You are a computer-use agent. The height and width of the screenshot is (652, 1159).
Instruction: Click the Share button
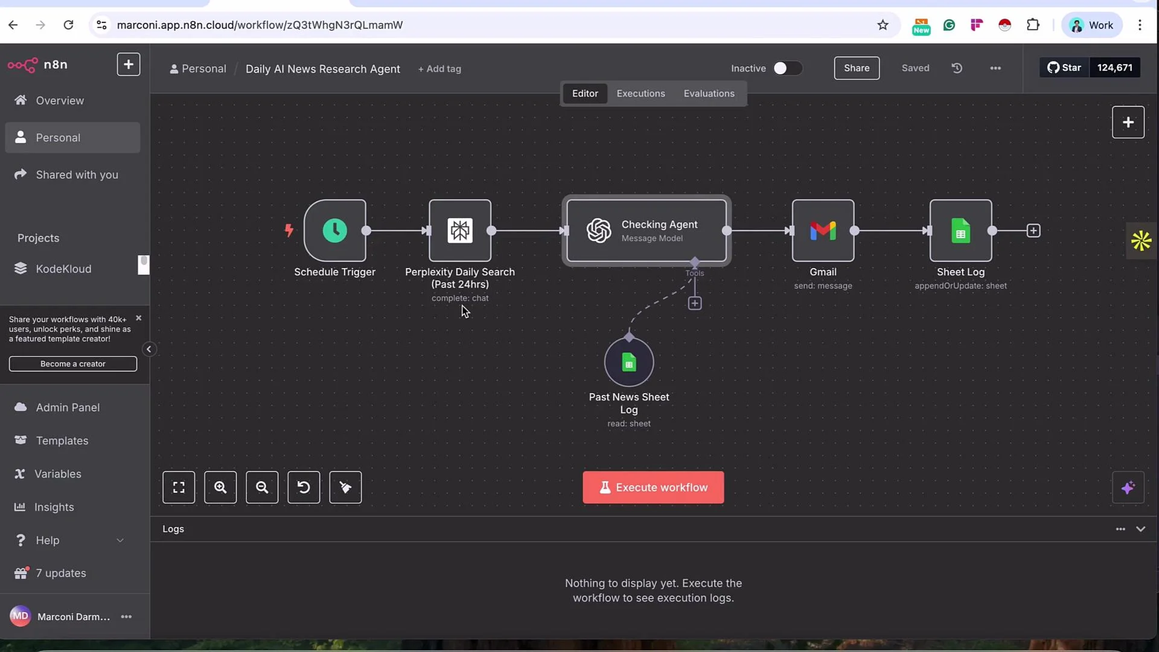pyautogui.click(x=857, y=68)
